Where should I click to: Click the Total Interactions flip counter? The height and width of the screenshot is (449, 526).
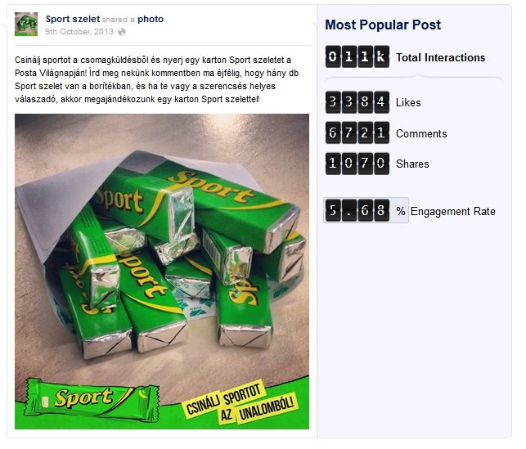[x=357, y=57]
